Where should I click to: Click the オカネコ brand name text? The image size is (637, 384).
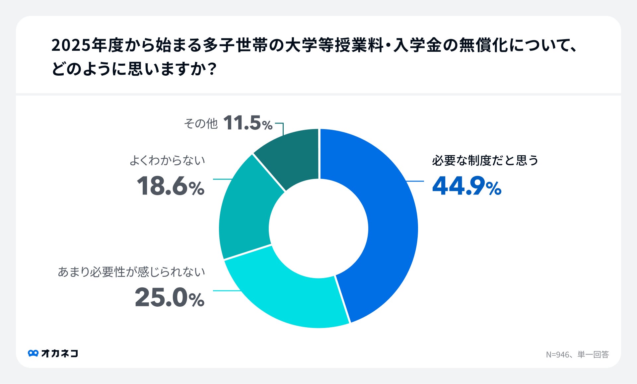click(60, 353)
